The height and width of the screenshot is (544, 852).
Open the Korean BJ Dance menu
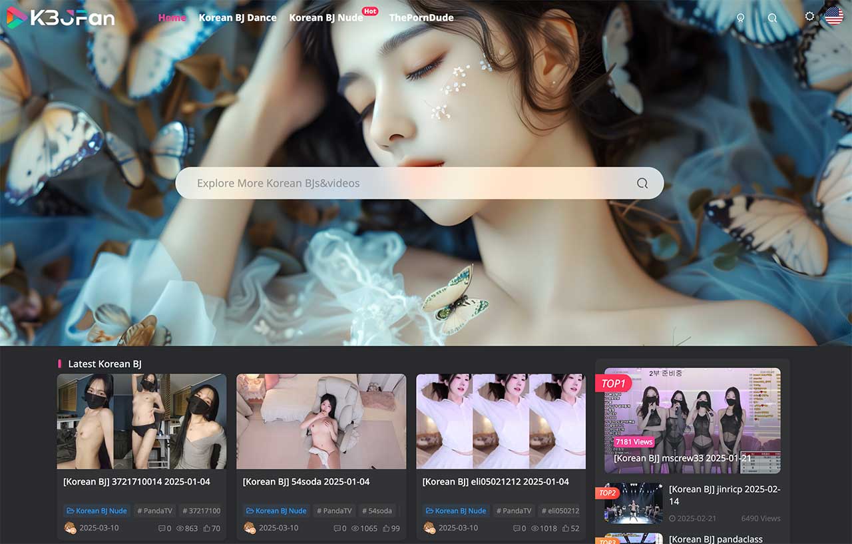click(x=238, y=17)
